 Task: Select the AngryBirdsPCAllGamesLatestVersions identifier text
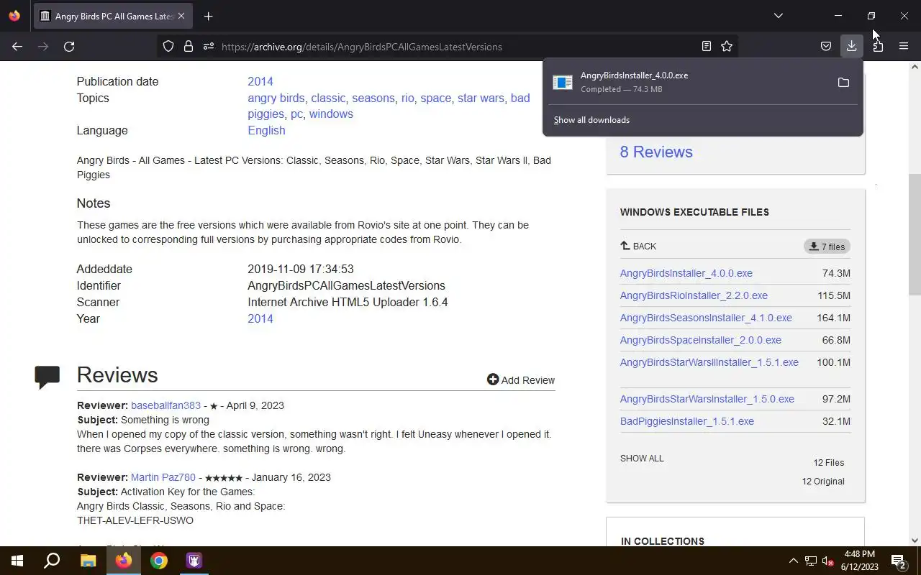[x=346, y=285]
